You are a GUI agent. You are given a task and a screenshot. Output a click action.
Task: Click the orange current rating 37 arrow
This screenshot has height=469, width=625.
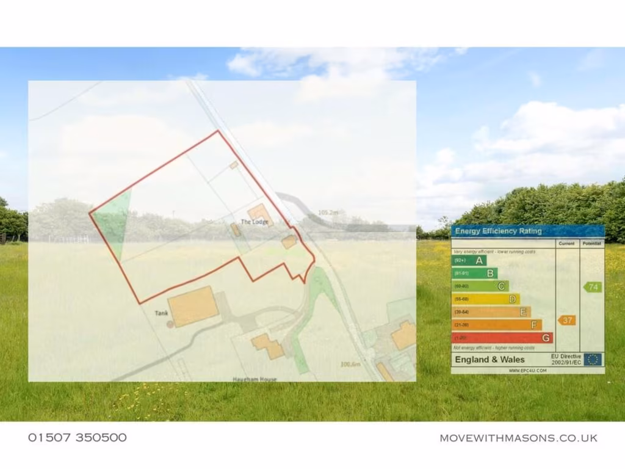coord(567,321)
